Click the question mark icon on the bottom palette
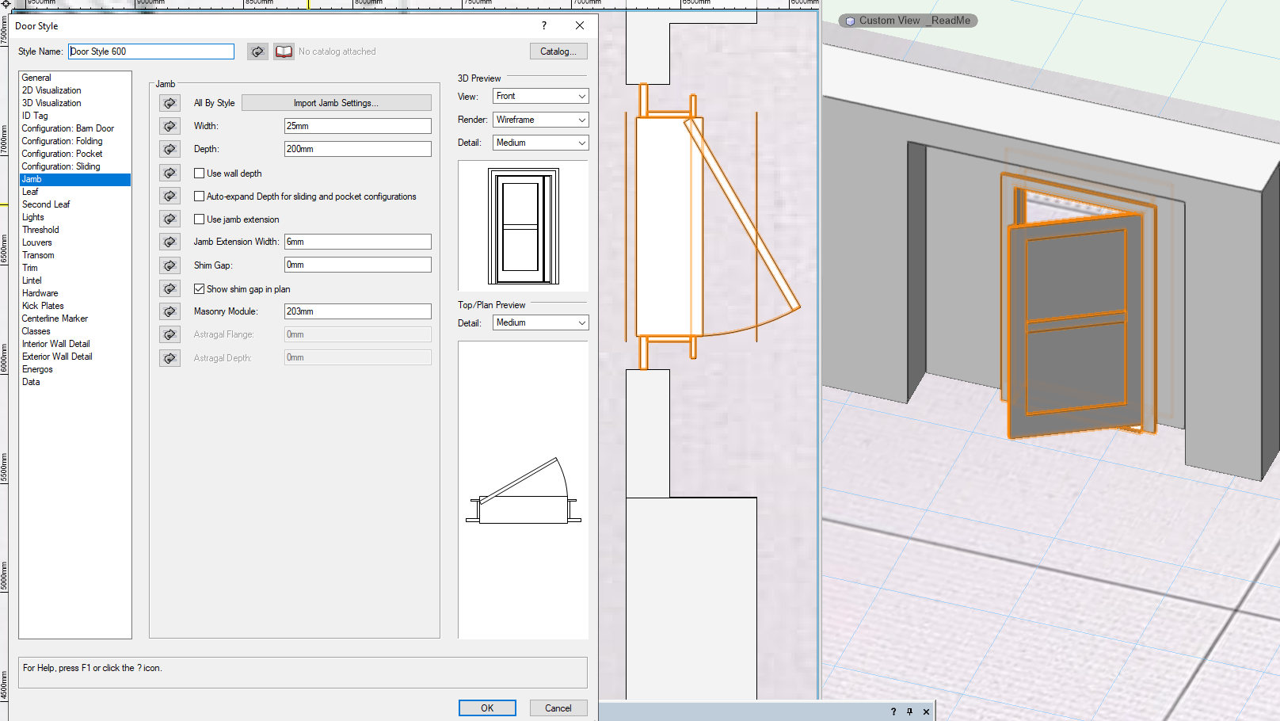The image size is (1280, 721). pyautogui.click(x=893, y=711)
